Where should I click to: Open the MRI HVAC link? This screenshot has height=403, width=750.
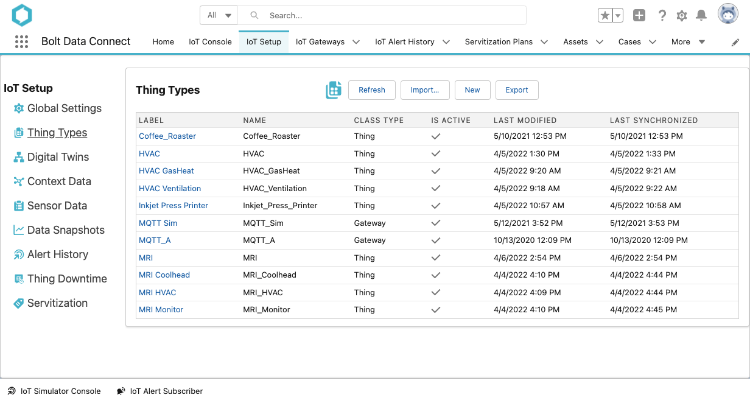tap(157, 293)
